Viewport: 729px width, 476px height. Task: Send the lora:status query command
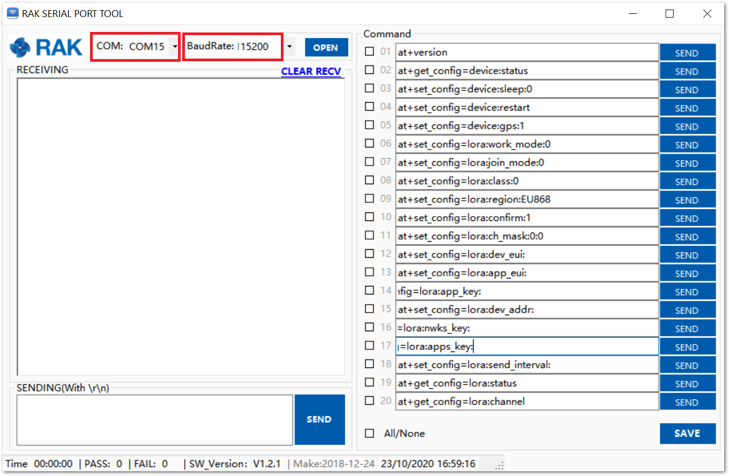point(687,384)
